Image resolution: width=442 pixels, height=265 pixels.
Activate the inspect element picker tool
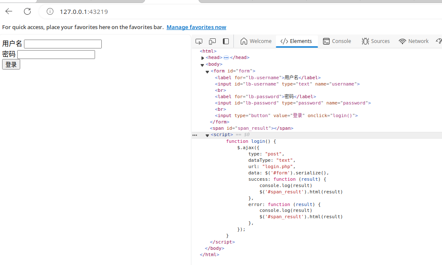tap(199, 42)
